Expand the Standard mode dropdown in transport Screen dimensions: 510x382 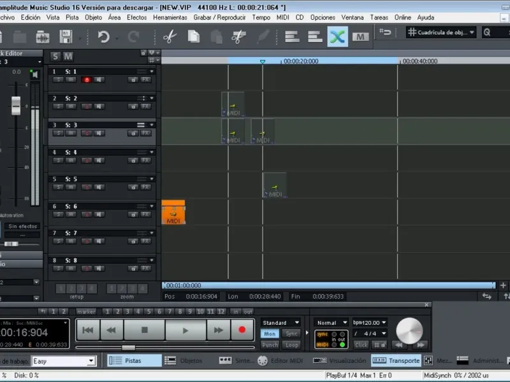click(x=281, y=323)
